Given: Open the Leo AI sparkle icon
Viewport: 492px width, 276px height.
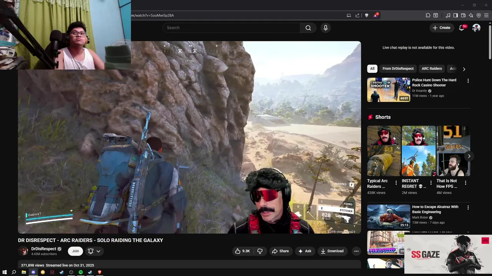Looking at the screenshot, I should coord(471,15).
